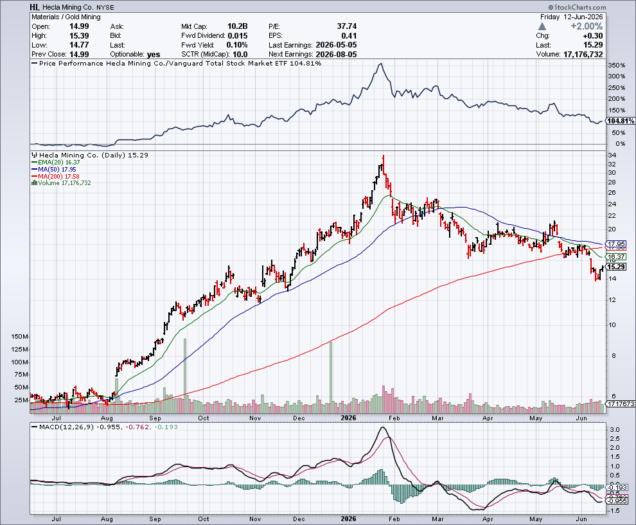Click the 150M volume axis label
636x525 pixels.
click(x=20, y=336)
